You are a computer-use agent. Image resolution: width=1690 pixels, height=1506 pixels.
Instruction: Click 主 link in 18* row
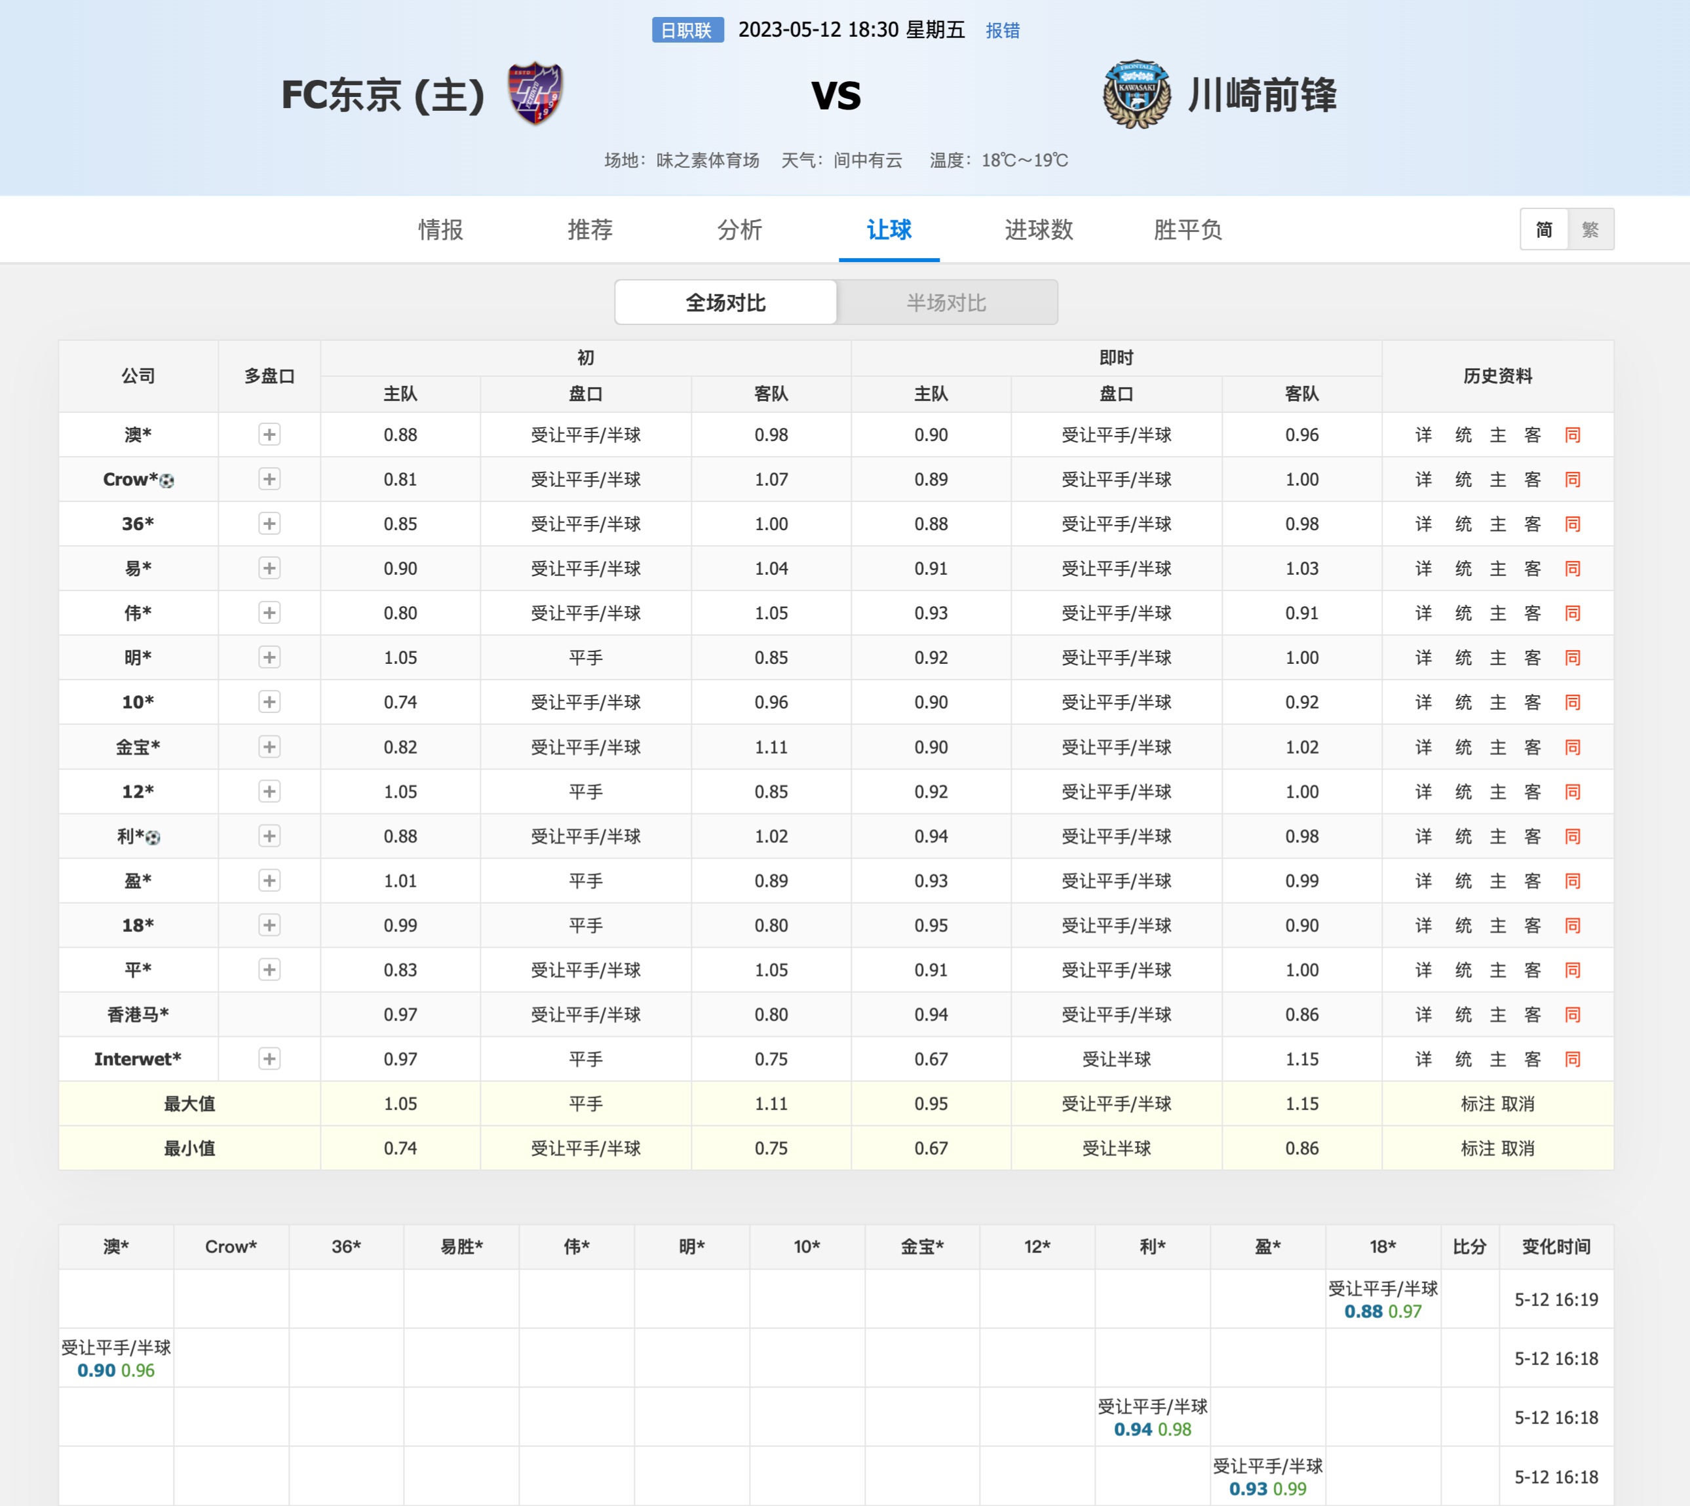[x=1498, y=926]
